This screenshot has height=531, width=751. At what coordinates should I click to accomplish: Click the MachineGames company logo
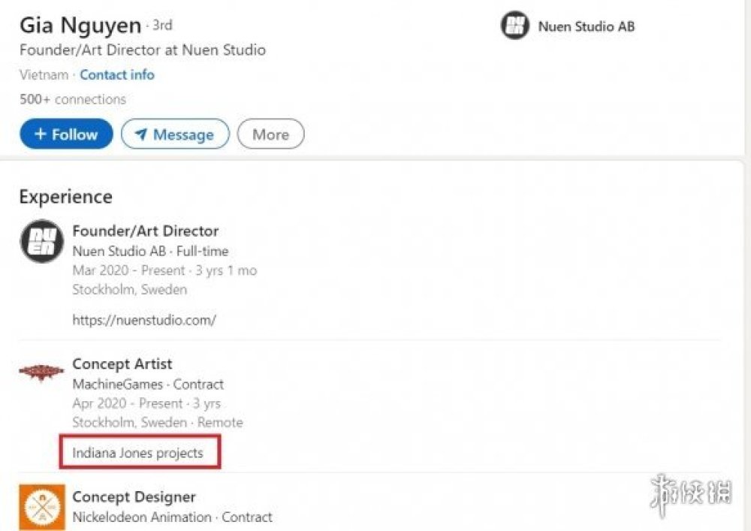point(41,371)
